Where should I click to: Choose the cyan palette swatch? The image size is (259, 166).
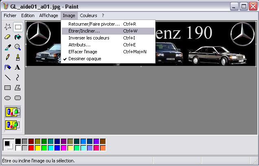(51, 148)
